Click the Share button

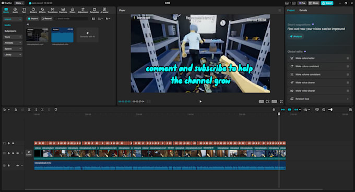pyautogui.click(x=314, y=3)
